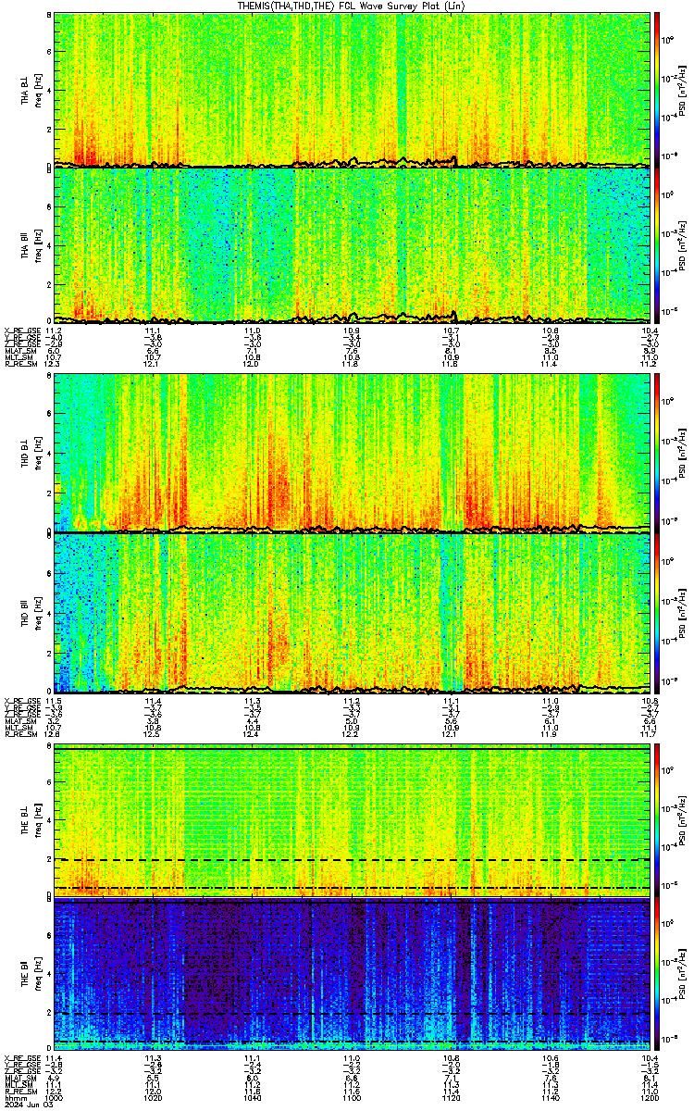Click the '1000' time tick label
The width and height of the screenshot is (694, 1111).
[x=54, y=1097]
